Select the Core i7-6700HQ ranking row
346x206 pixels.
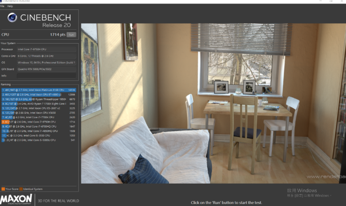pos(39,126)
